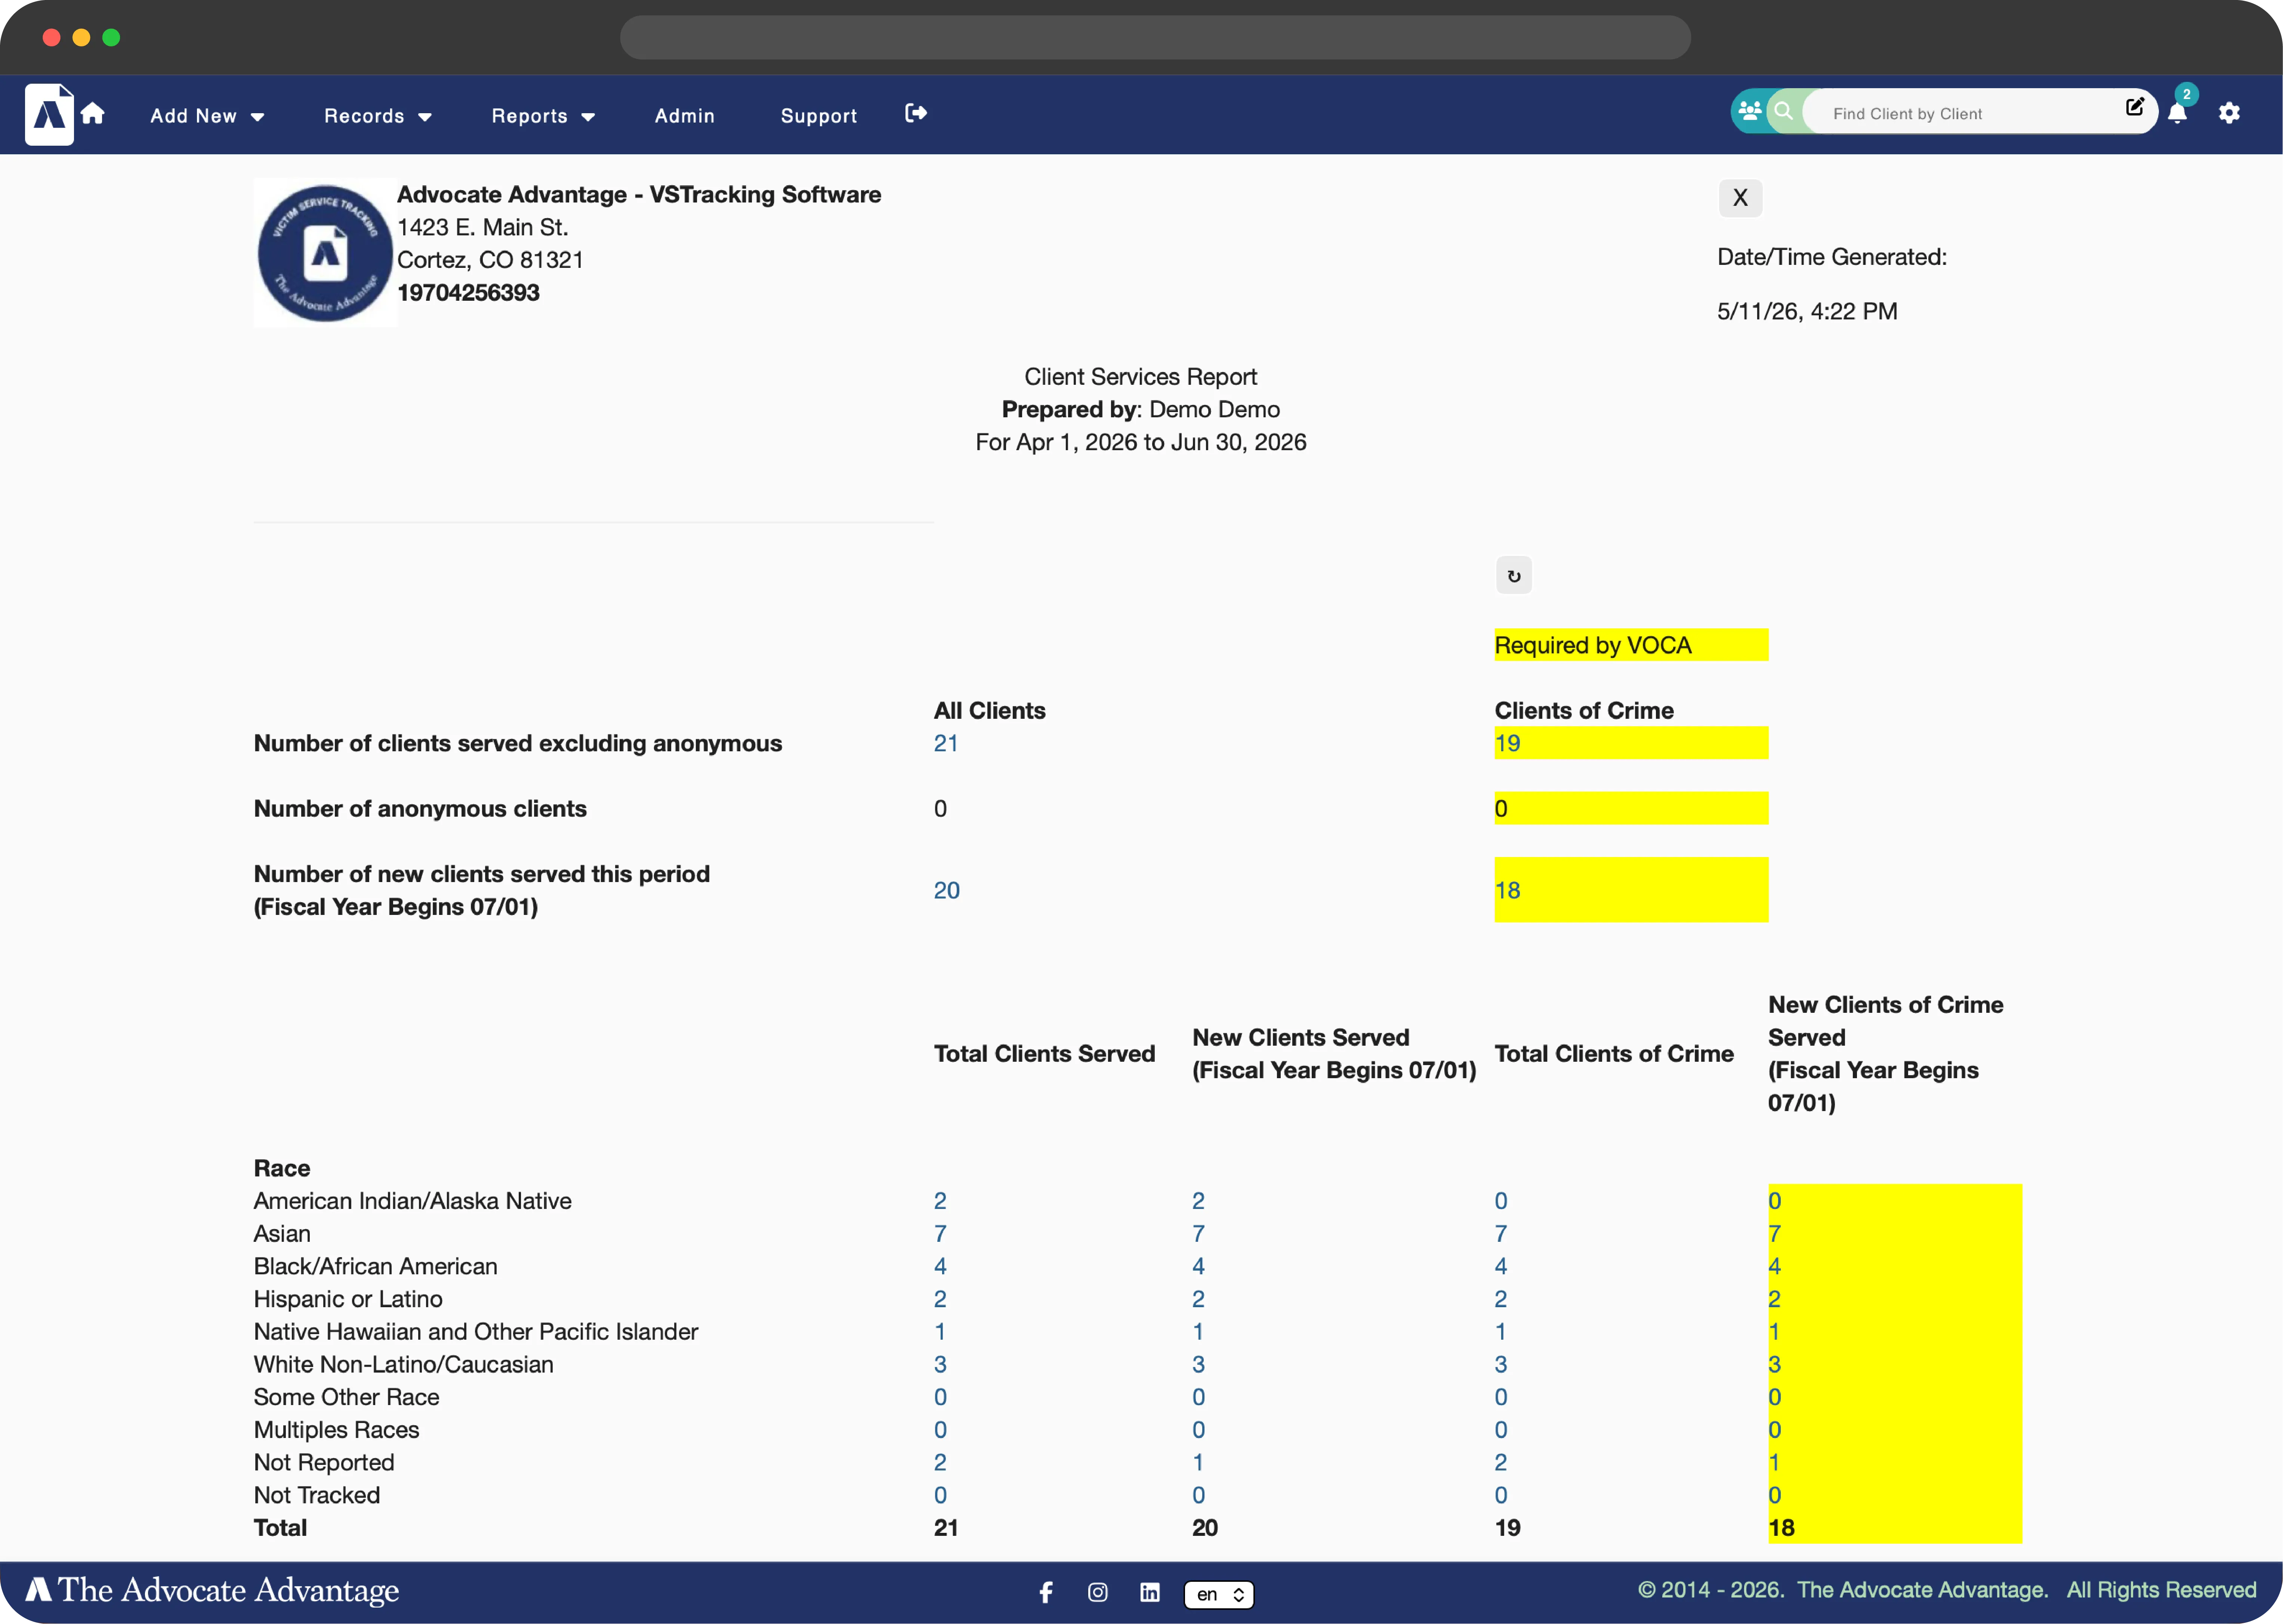2283x1624 pixels.
Task: Select the phone number 19704256393
Action: [x=468, y=293]
